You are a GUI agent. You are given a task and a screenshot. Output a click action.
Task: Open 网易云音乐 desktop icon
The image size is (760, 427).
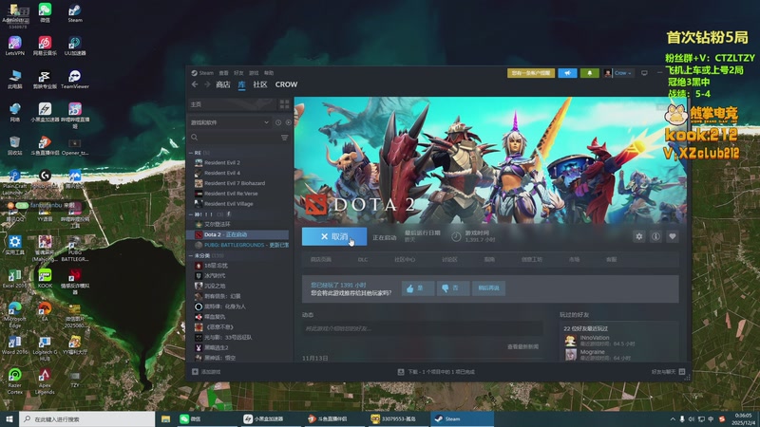[45, 46]
